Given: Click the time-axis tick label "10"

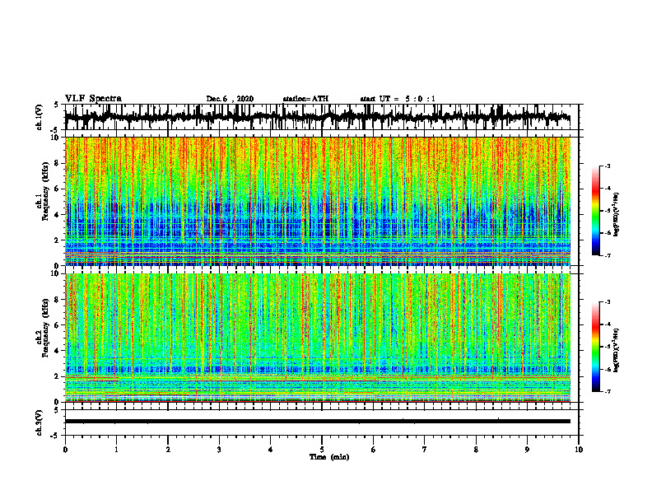Looking at the screenshot, I should [579, 450].
